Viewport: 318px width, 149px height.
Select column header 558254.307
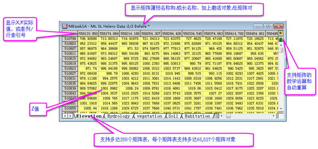point(151,33)
